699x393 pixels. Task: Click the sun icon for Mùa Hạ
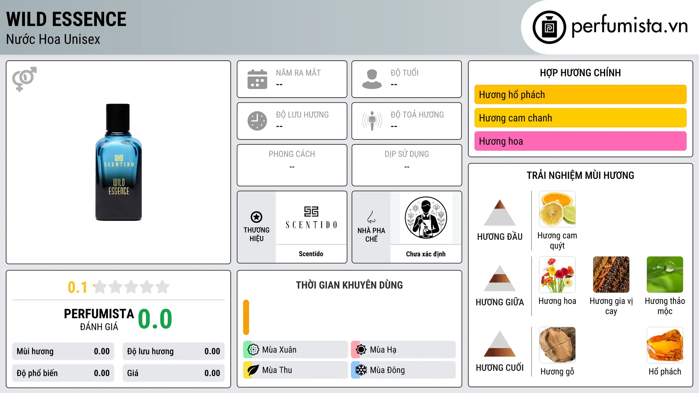(361, 350)
